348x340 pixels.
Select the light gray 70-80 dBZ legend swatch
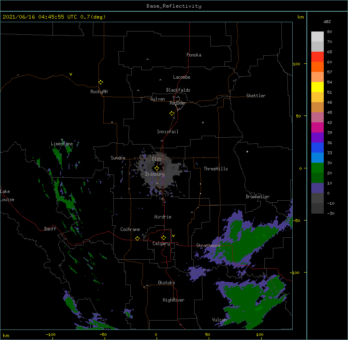(317, 37)
